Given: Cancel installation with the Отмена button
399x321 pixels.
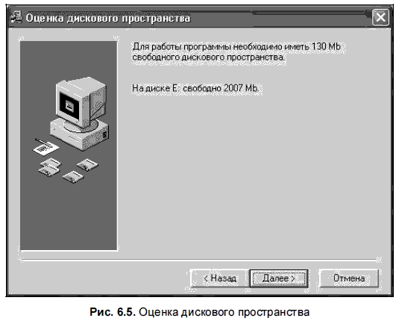Looking at the screenshot, I should click(348, 278).
